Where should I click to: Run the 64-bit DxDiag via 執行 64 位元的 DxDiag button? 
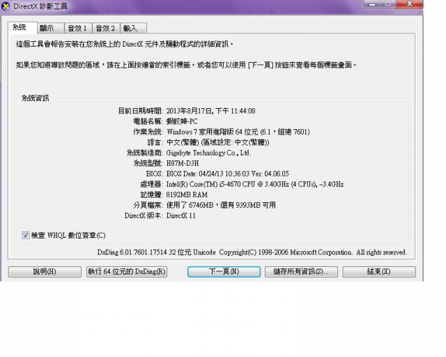coord(127,272)
